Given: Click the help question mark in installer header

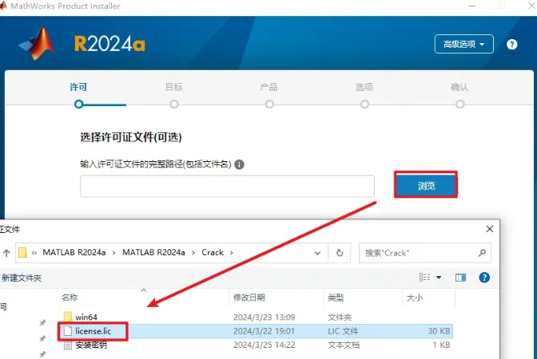Looking at the screenshot, I should (x=511, y=44).
